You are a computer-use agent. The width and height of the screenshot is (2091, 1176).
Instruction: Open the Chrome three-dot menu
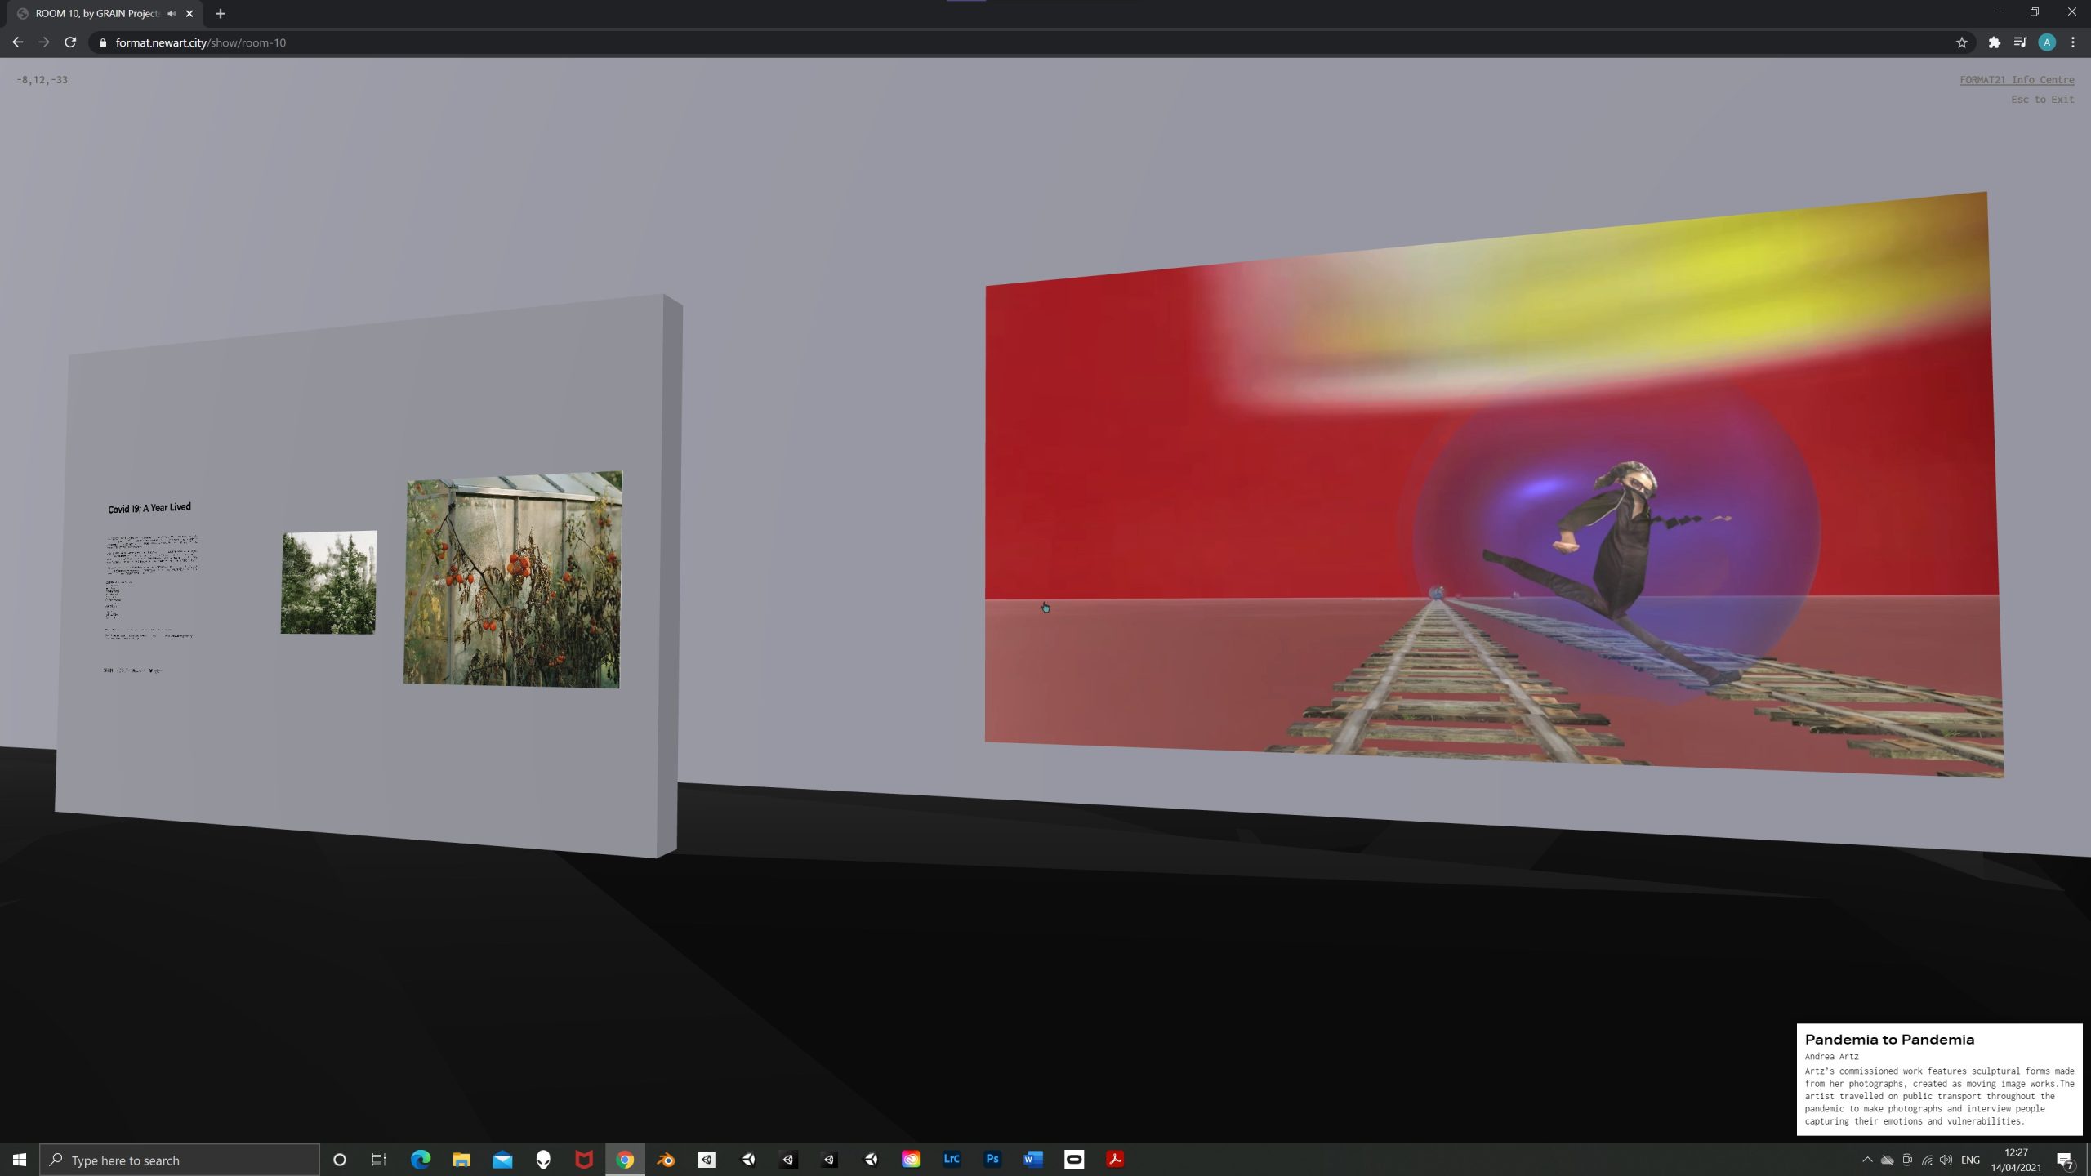2073,42
